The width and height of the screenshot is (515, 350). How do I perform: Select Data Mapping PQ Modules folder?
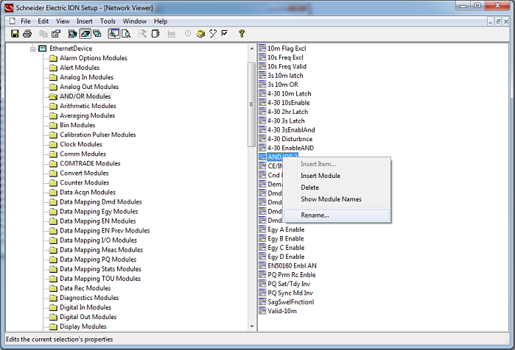point(98,260)
